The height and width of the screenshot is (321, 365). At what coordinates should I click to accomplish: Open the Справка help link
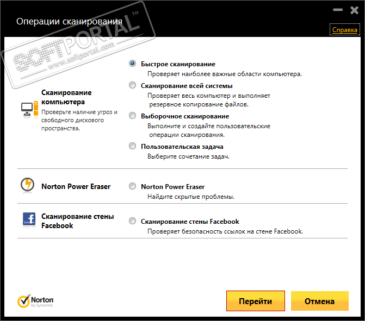click(x=345, y=30)
